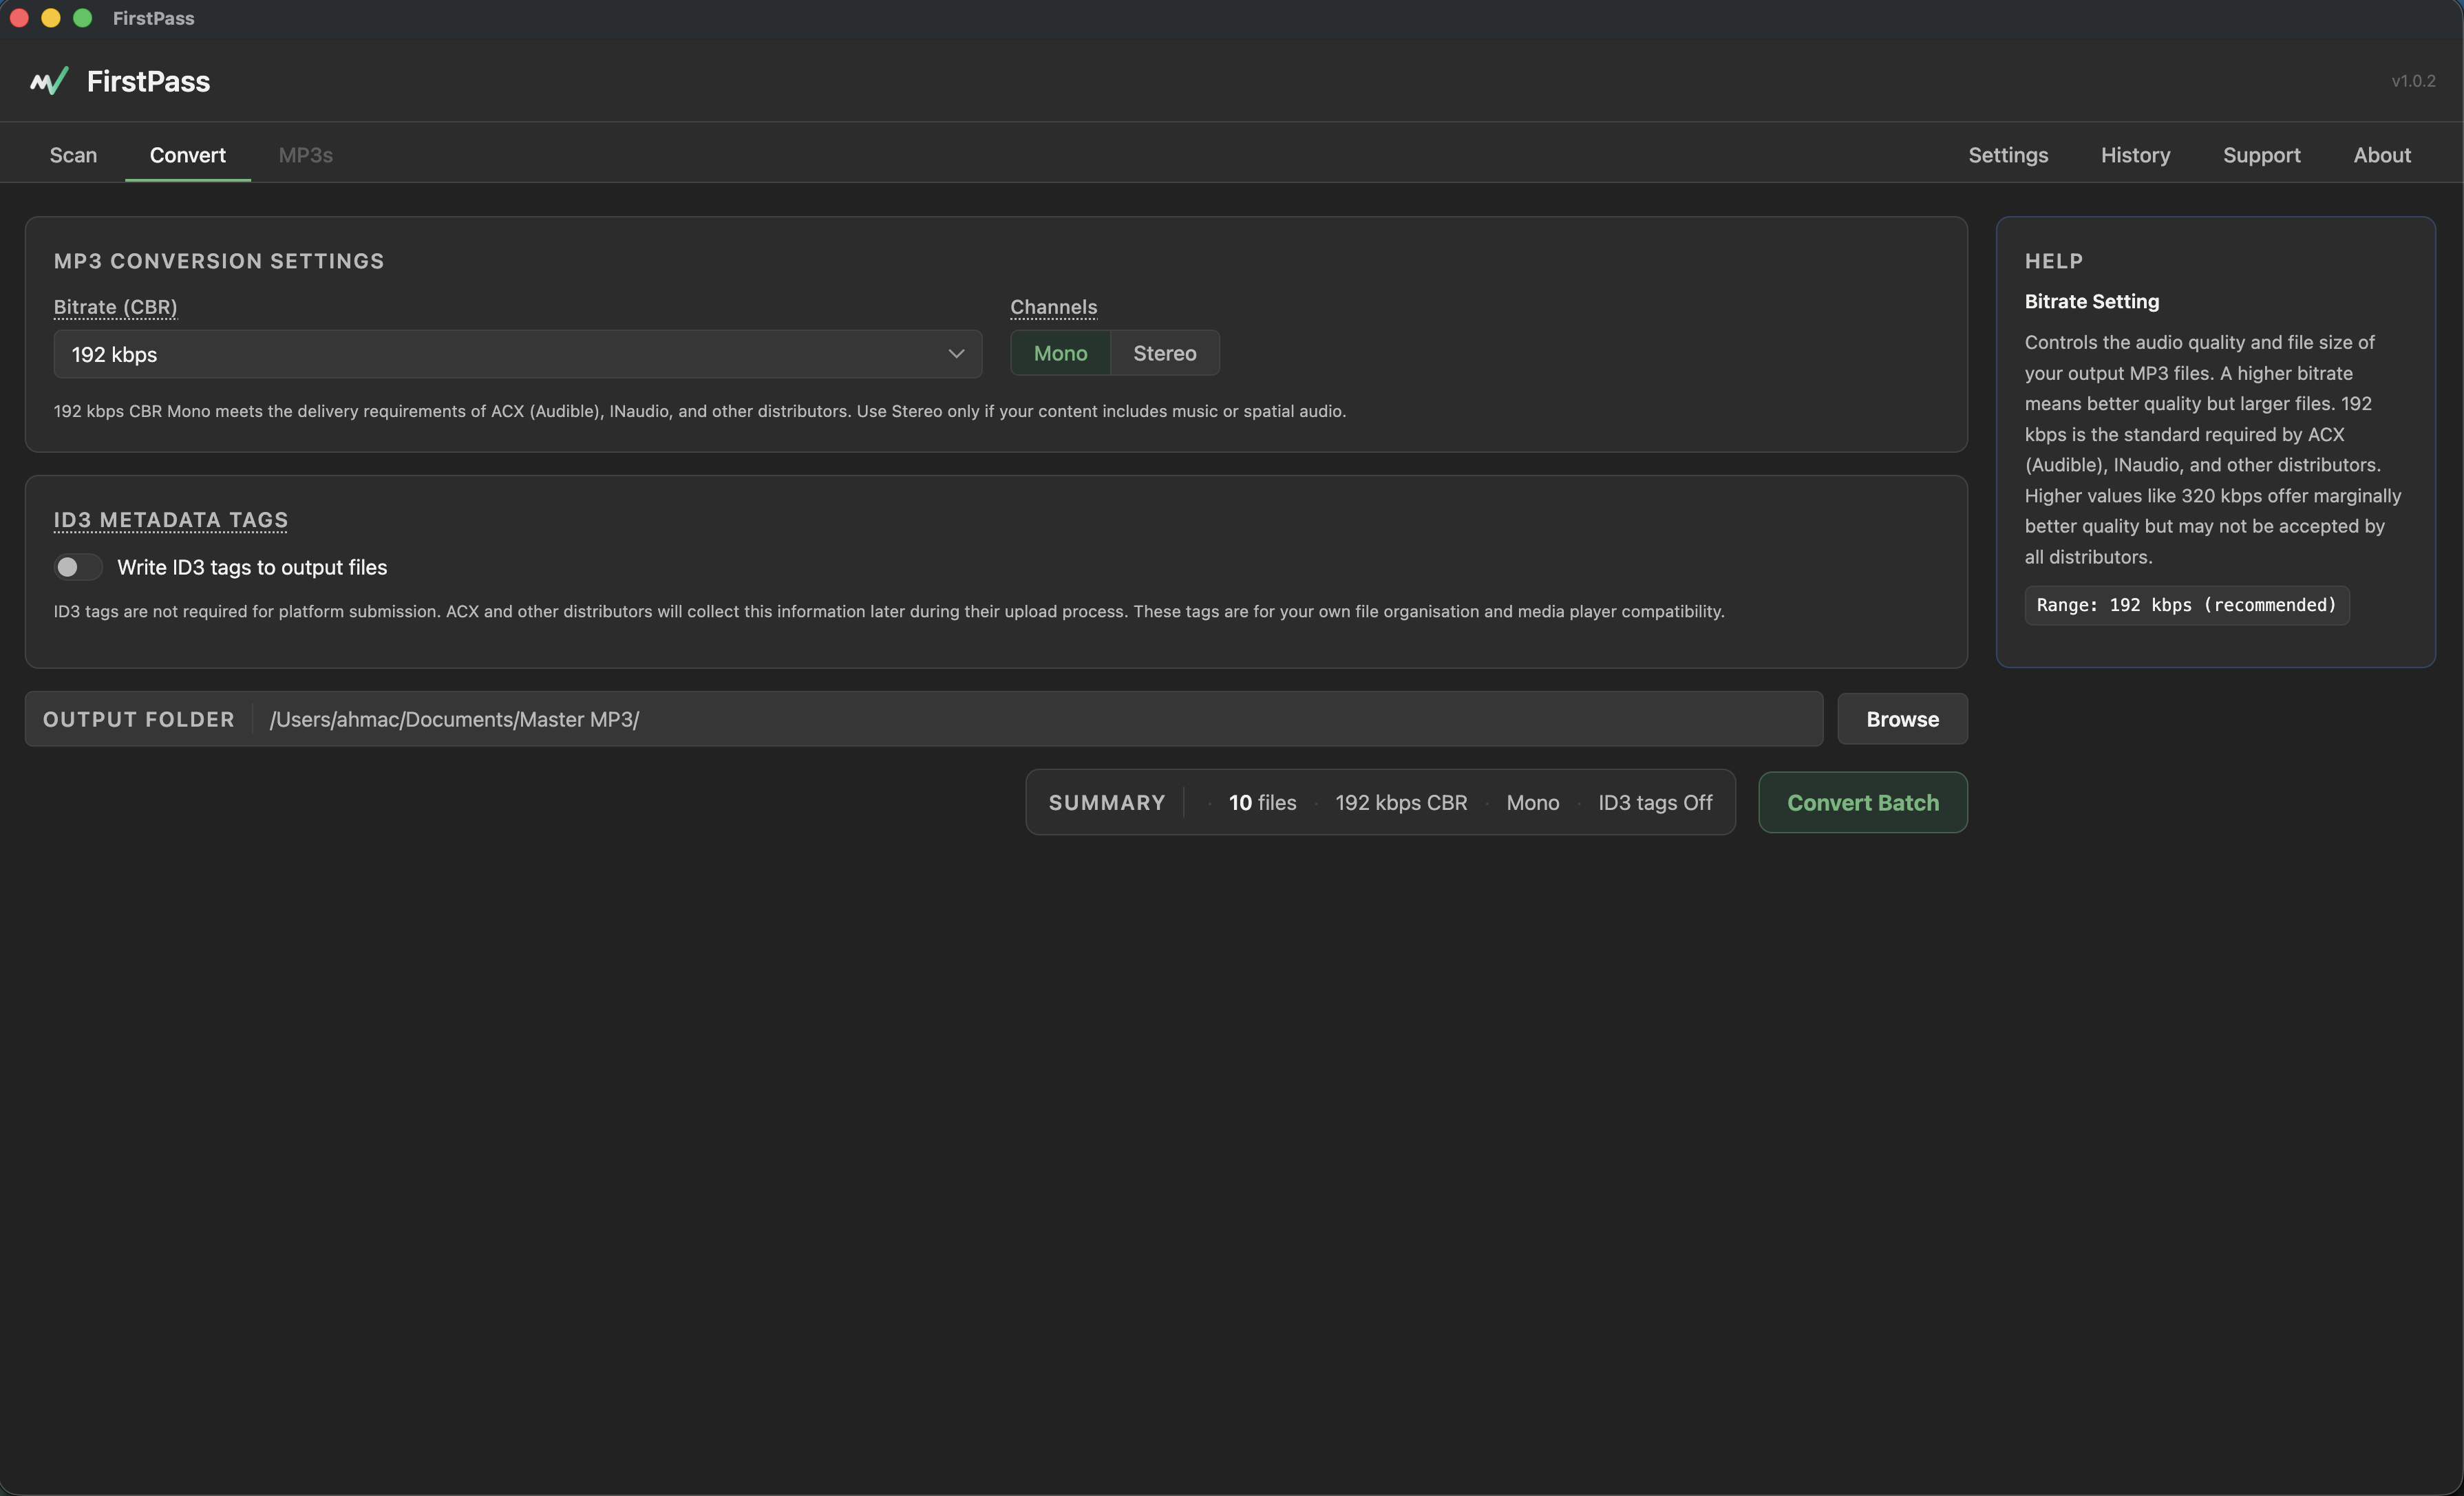The image size is (2464, 1496).
Task: Open the Support section
Action: point(2261,155)
